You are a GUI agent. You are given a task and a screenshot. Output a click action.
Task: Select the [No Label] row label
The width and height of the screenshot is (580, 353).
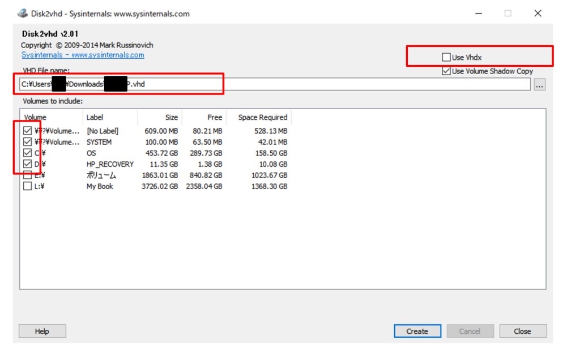click(x=103, y=131)
